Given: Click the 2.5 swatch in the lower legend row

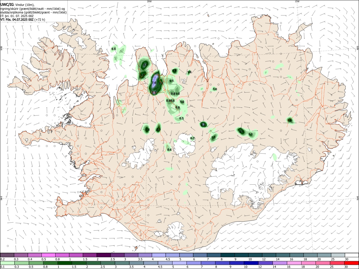Looking at the screenshot, I should click(108, 263).
